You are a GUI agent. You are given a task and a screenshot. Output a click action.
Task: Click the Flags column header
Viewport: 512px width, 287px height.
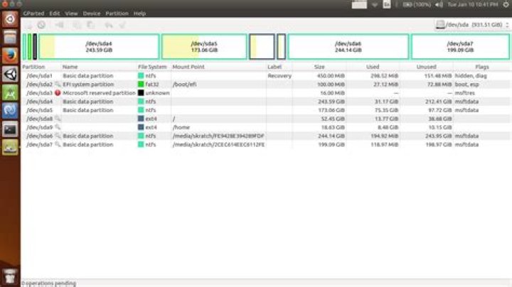pos(482,67)
